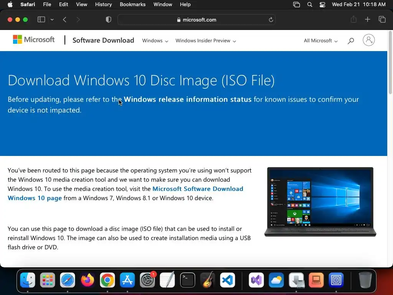Open Terminal from the Dock
Image resolution: width=393 pixels, height=295 pixels.
187,280
